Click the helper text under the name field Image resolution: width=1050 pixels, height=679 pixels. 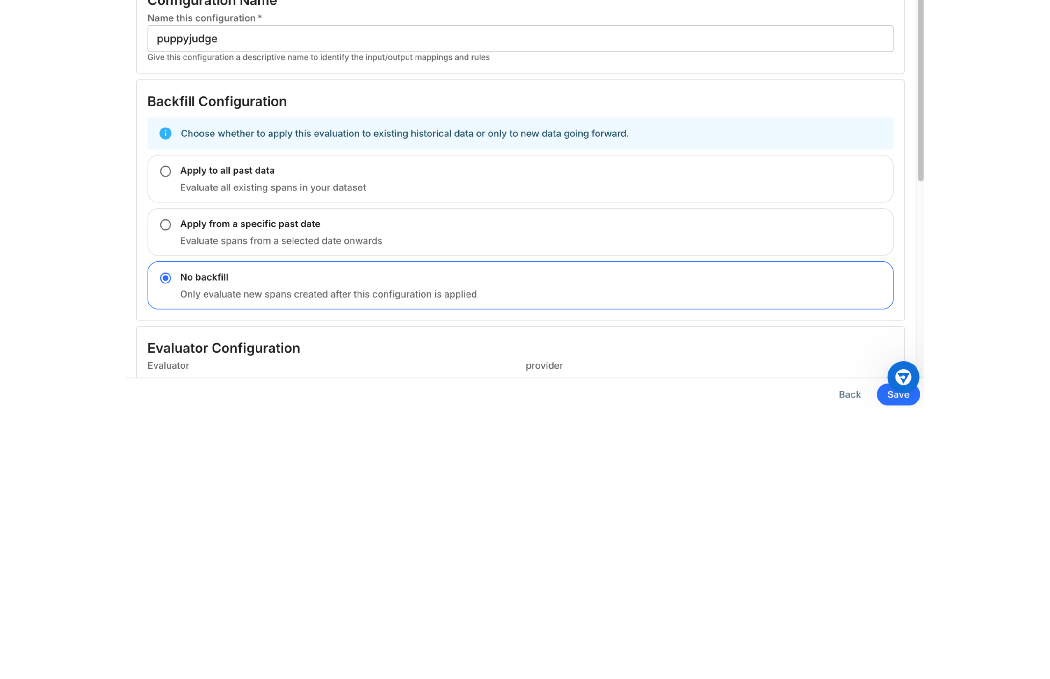click(x=318, y=57)
